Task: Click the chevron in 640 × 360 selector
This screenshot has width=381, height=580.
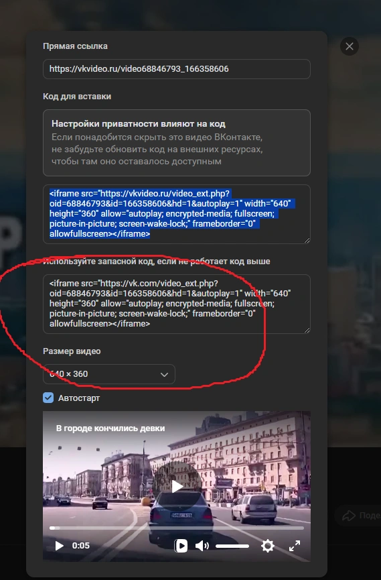Action: [165, 374]
